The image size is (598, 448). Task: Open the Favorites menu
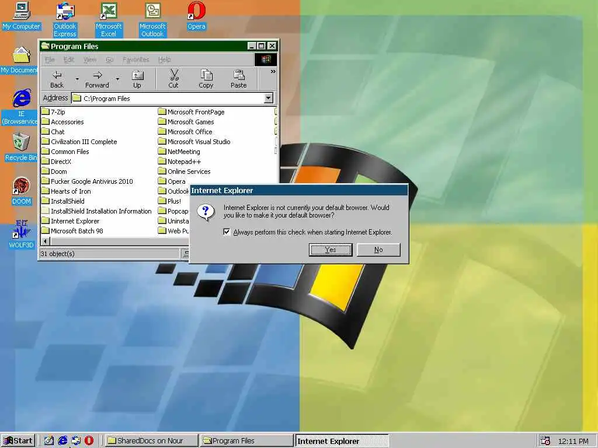coord(135,60)
